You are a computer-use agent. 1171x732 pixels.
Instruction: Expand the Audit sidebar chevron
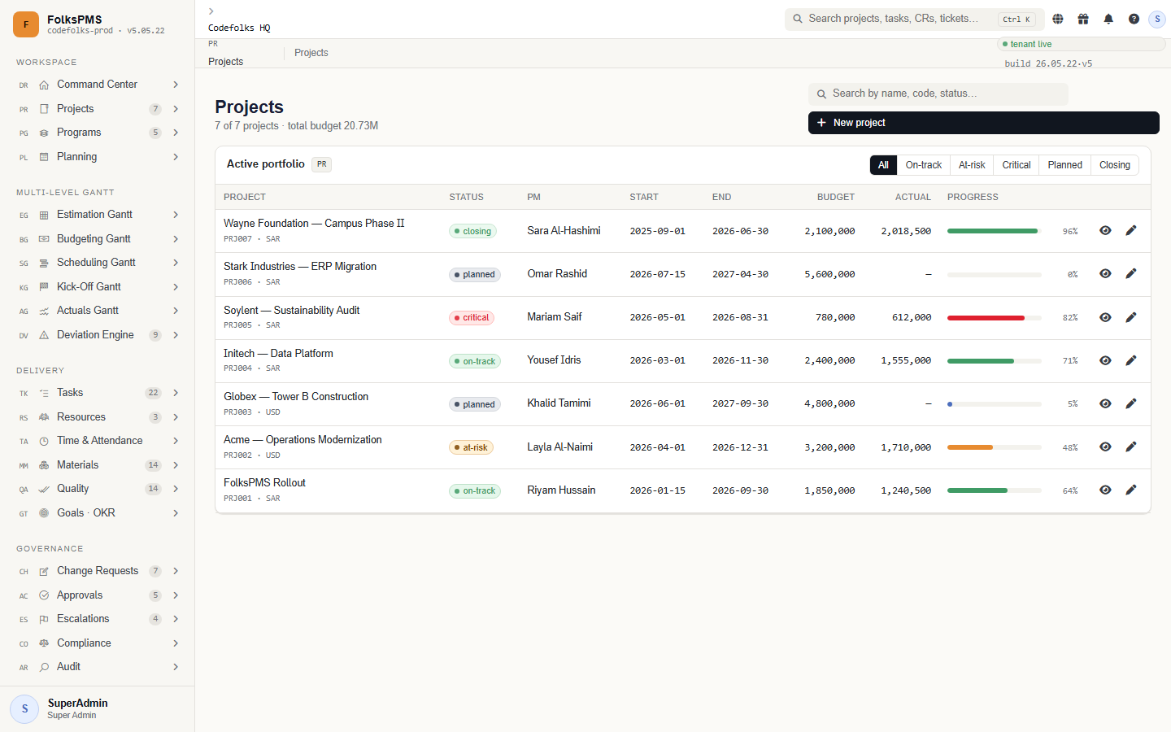[176, 667]
